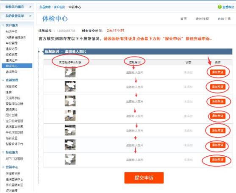View the last product thumbnail

(70, 159)
